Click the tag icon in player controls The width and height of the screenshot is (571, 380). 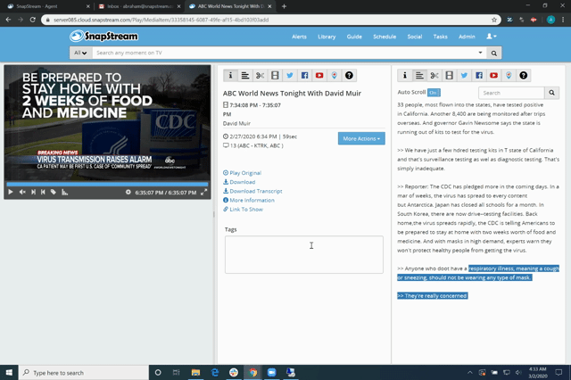coord(54,192)
